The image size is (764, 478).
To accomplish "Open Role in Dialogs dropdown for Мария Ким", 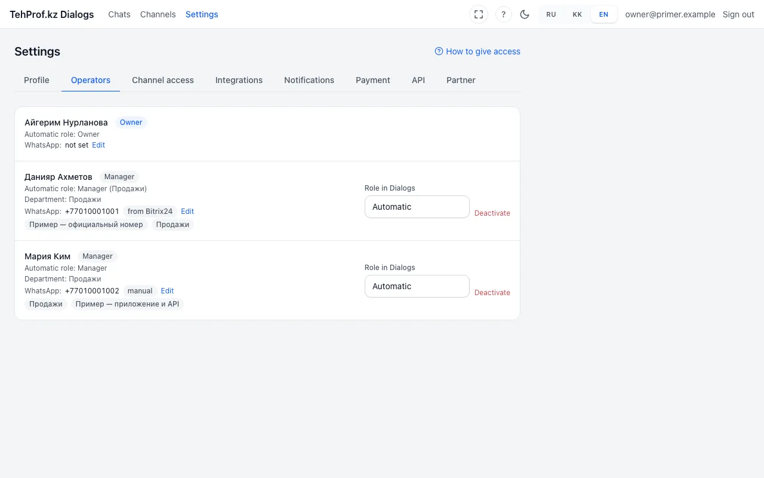I will [x=417, y=286].
